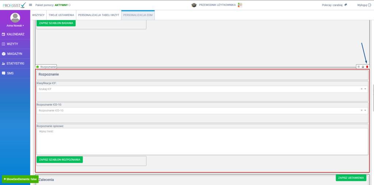Click the Zapisz Ustawienia button

point(351,178)
